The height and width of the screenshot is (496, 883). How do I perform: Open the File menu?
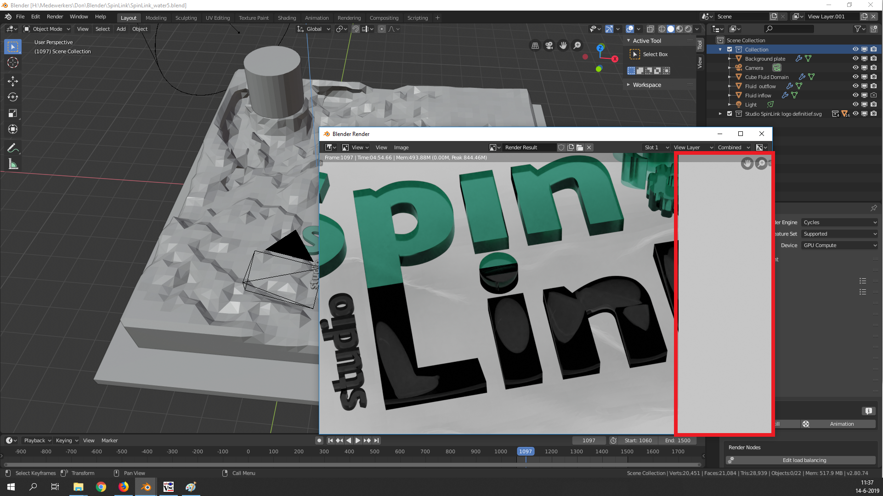coord(20,17)
